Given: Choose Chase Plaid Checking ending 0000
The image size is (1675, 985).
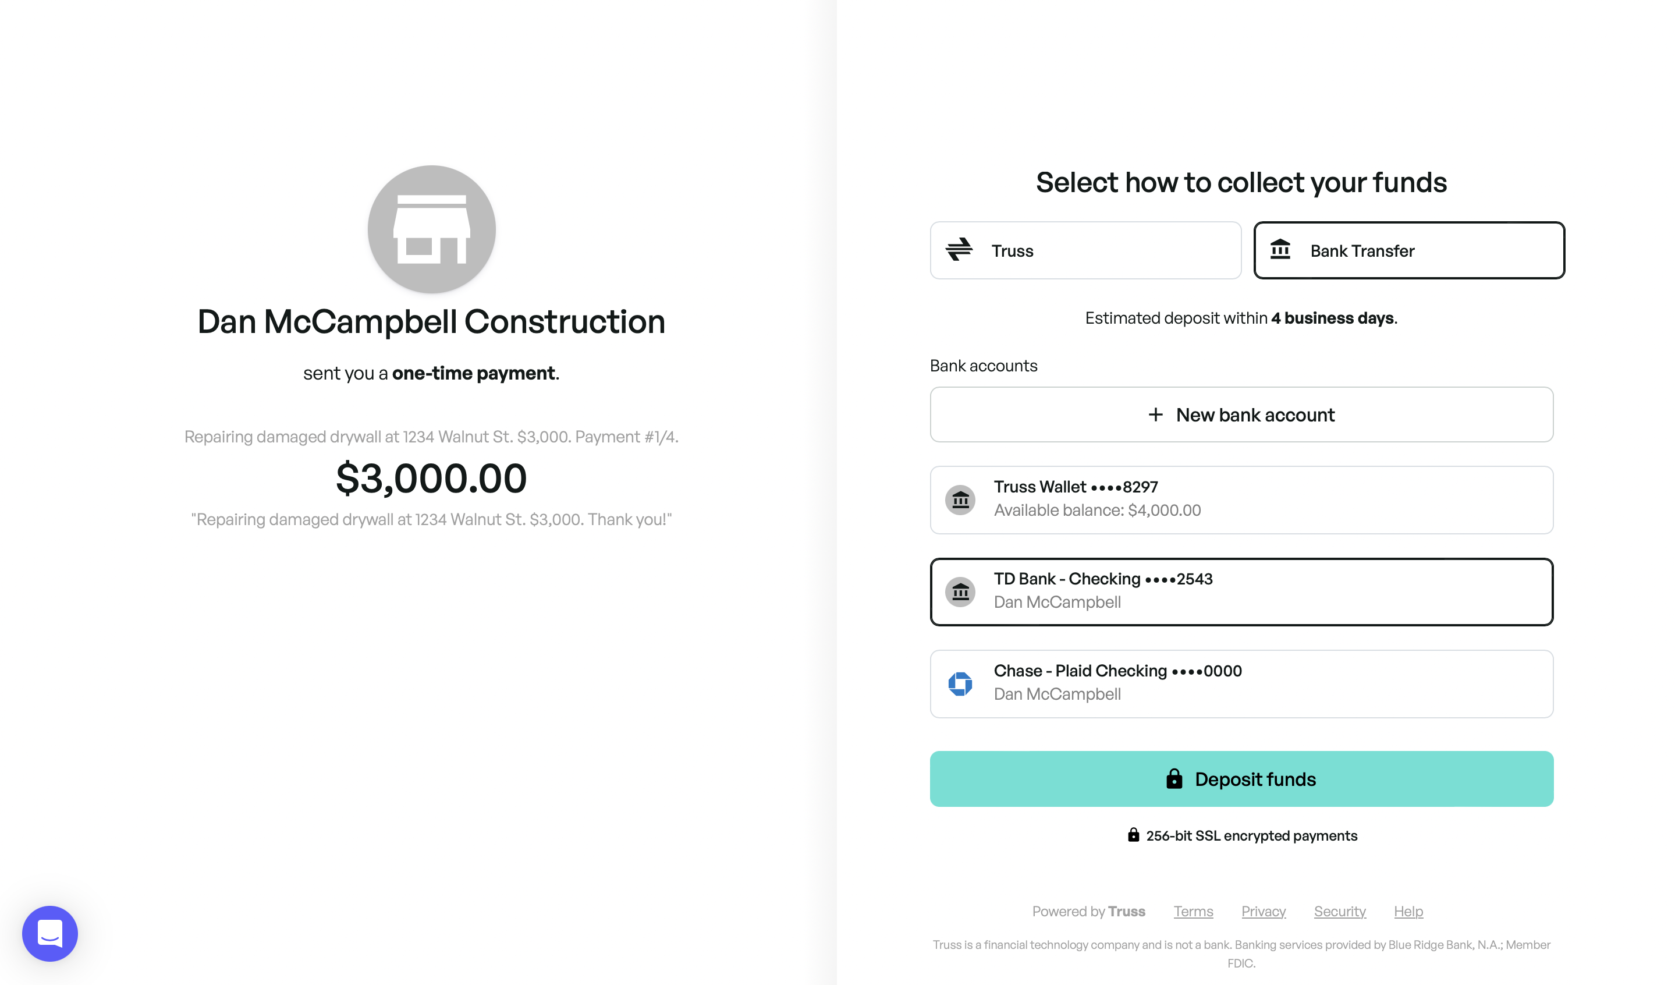Looking at the screenshot, I should [x=1241, y=683].
